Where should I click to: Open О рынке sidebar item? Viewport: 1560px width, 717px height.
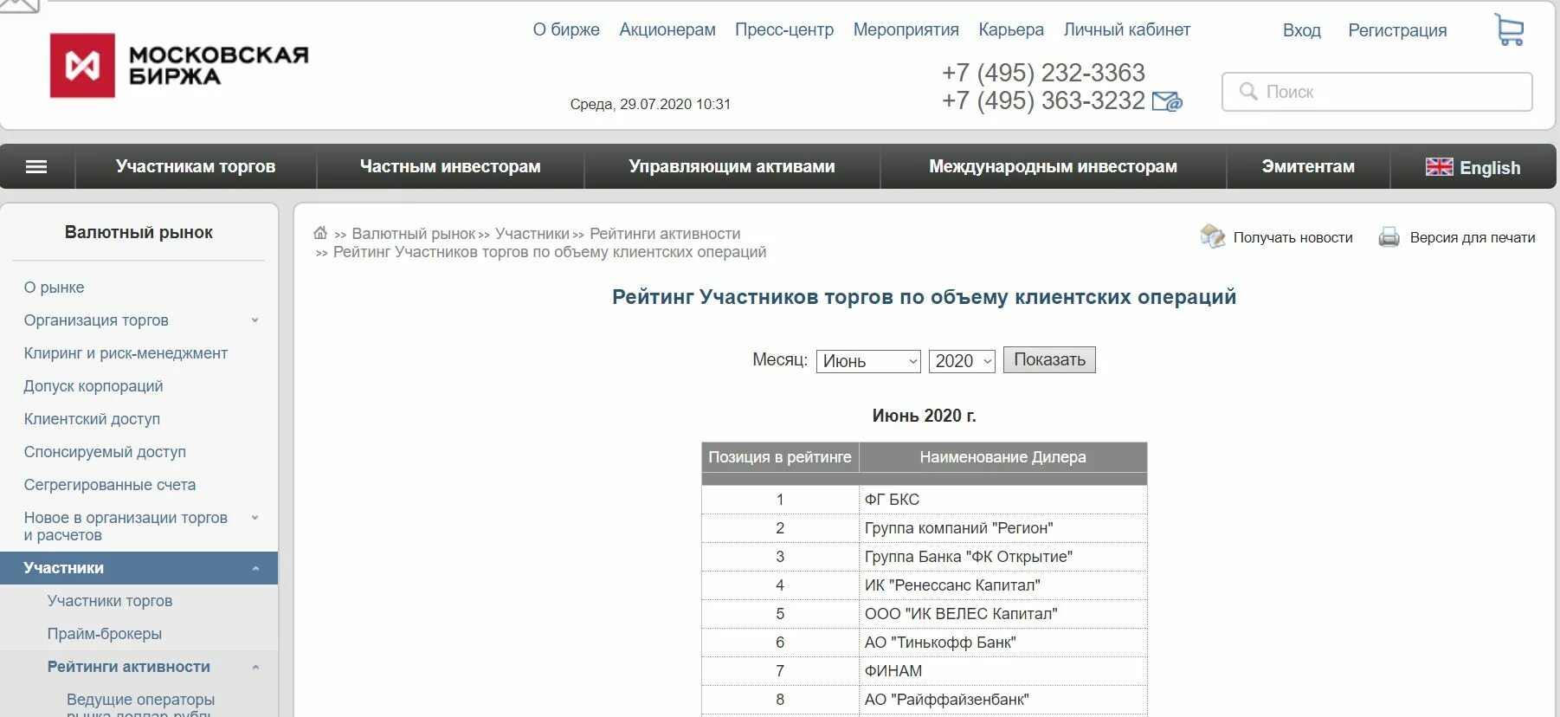point(54,287)
